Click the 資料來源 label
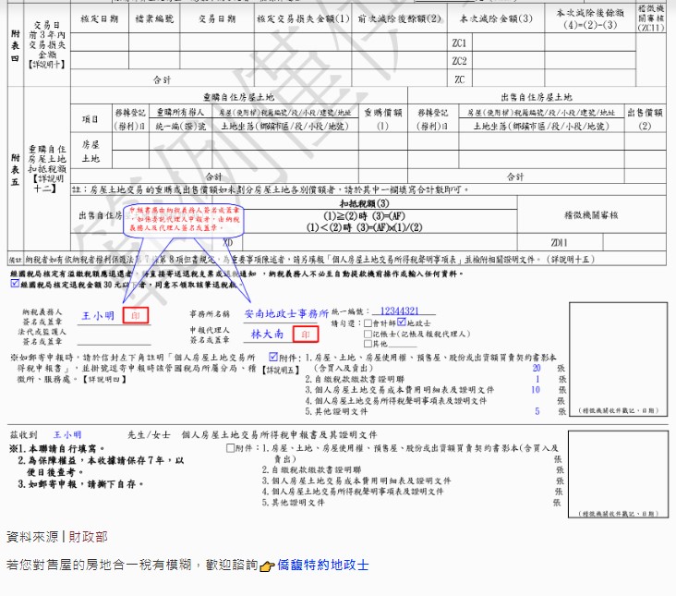The width and height of the screenshot is (676, 596). click(32, 537)
